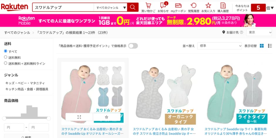
Task: Click the favorite star on first product image
Action: 107,117
